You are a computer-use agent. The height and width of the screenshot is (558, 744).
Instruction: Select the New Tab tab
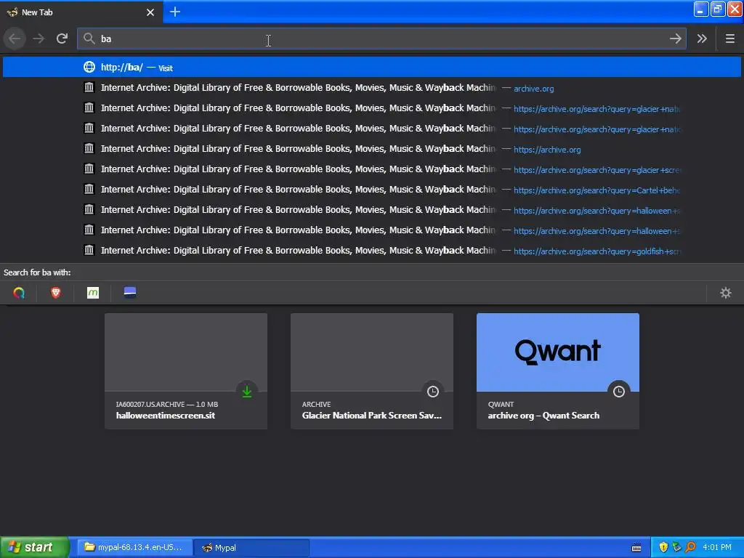point(81,12)
